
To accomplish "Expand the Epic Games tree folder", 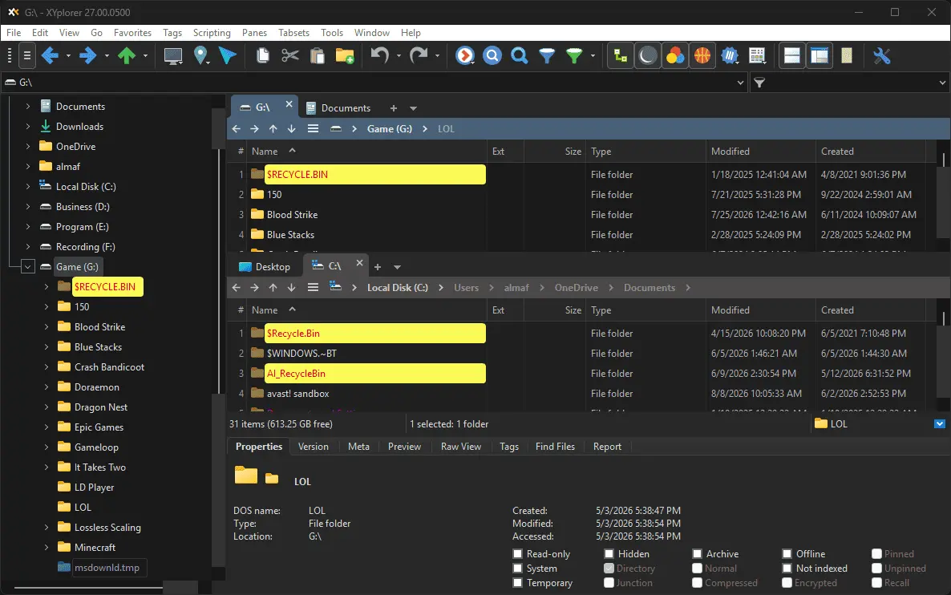I will pyautogui.click(x=46, y=427).
